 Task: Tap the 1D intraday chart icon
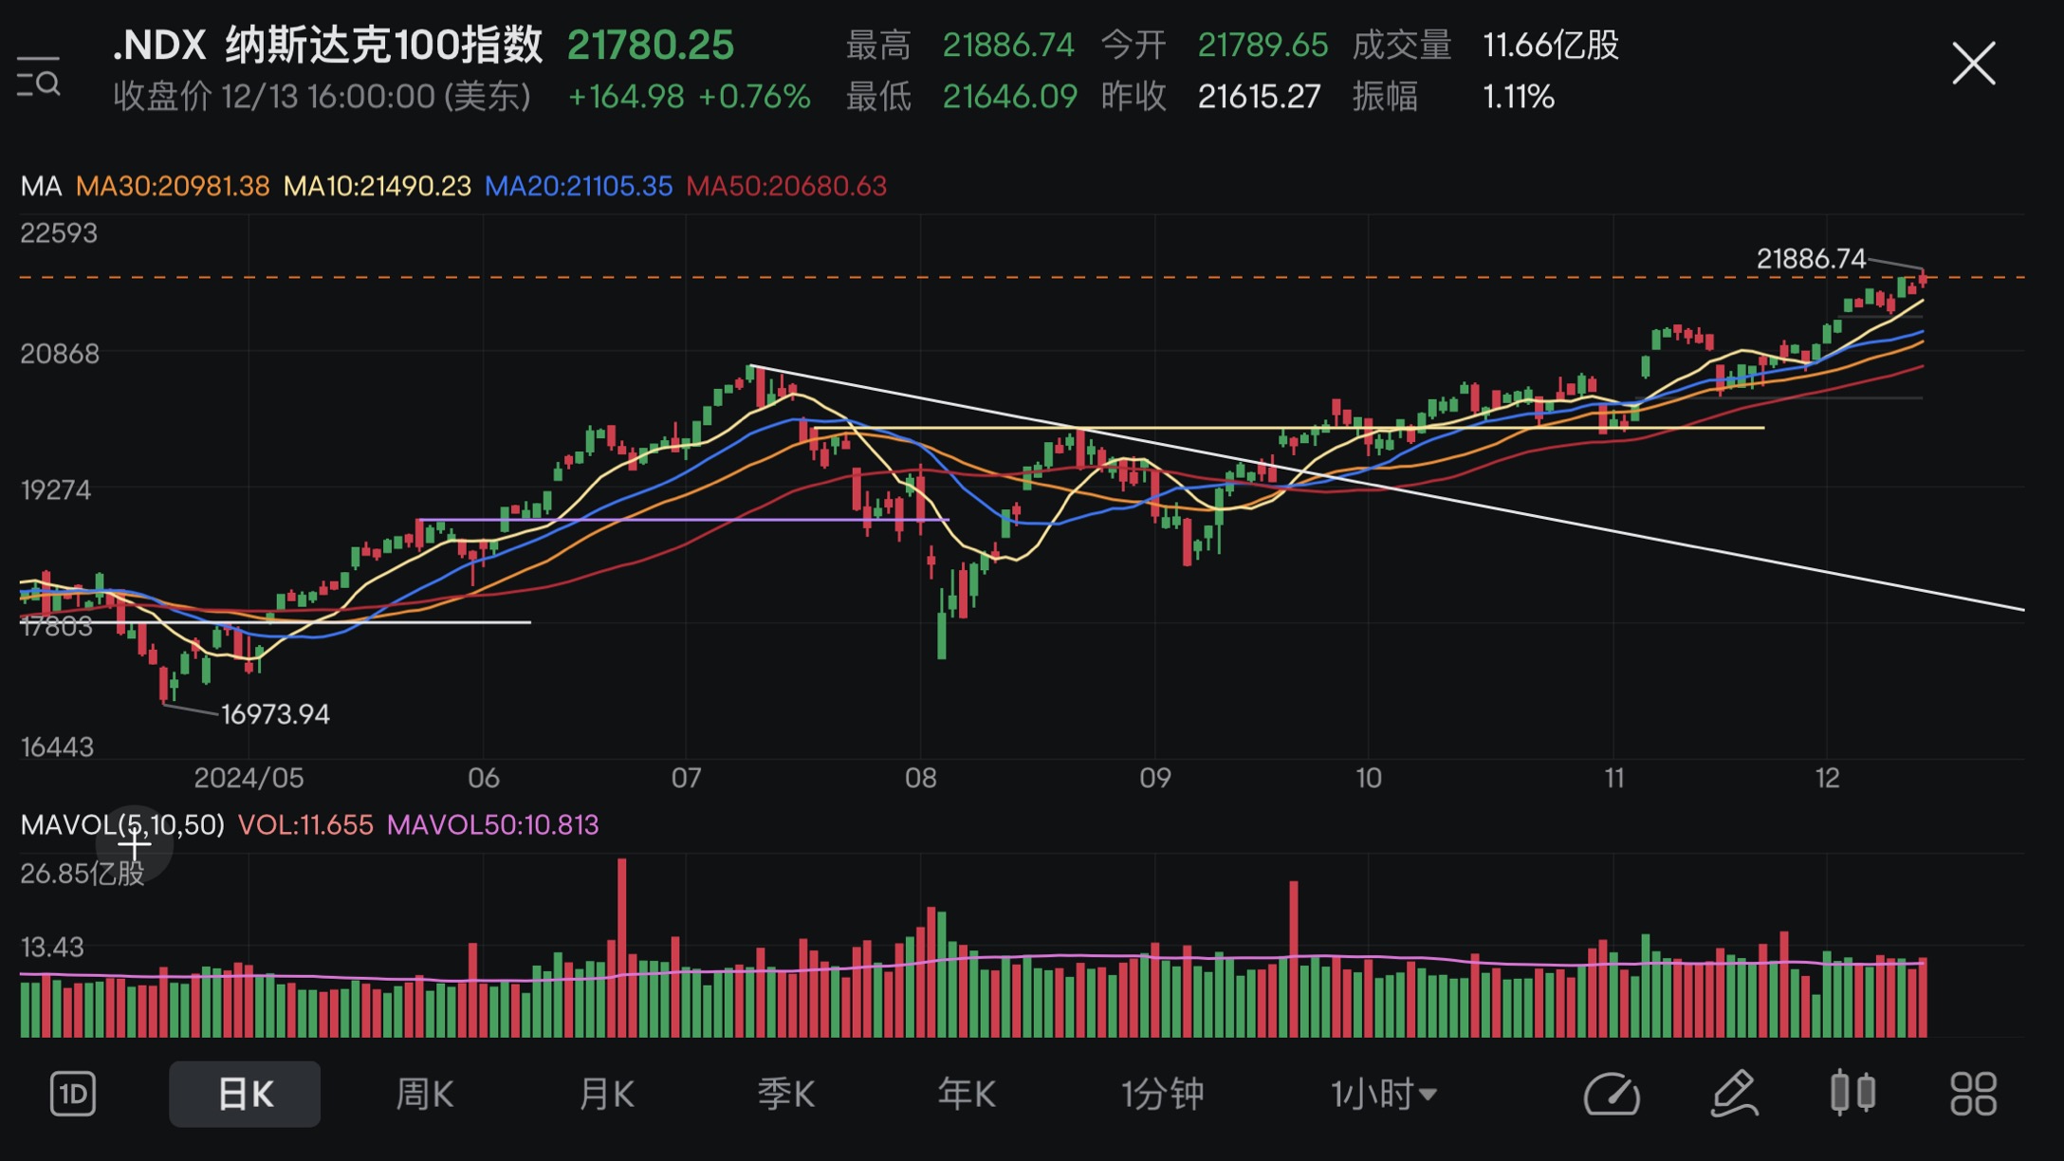coord(73,1095)
